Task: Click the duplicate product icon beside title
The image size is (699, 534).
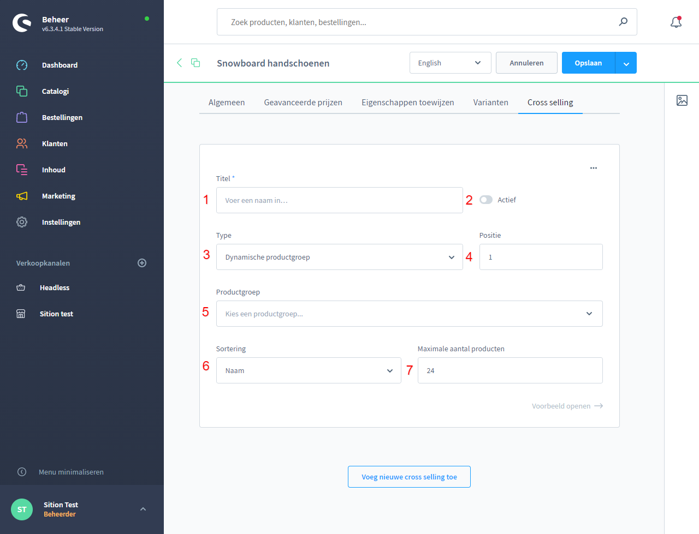Action: click(196, 63)
